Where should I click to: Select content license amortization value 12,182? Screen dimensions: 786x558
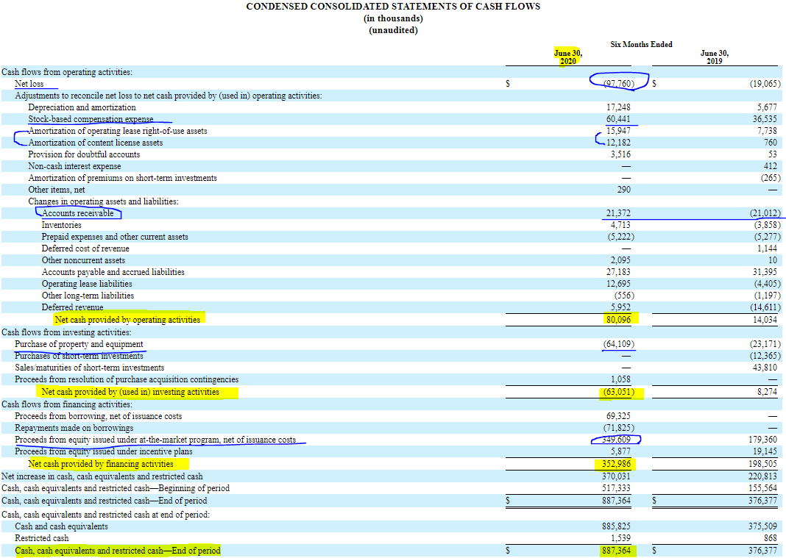(x=618, y=143)
